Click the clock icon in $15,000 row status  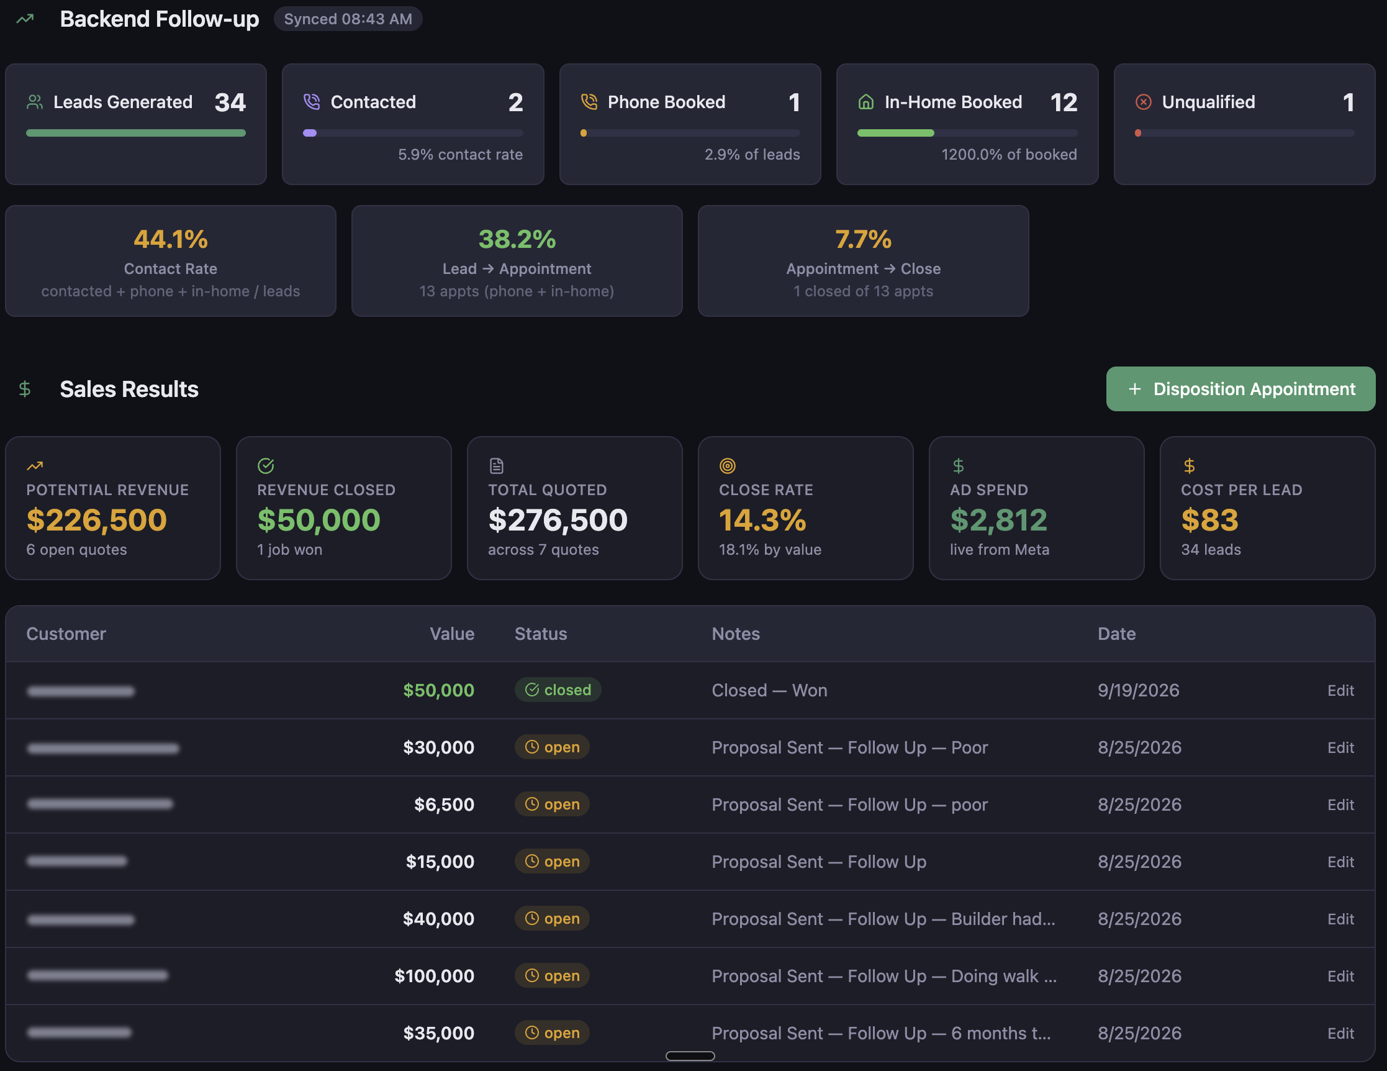coord(532,861)
